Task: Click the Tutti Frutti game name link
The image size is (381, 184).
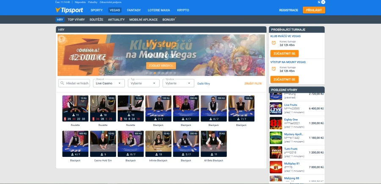Action: tap(291, 149)
